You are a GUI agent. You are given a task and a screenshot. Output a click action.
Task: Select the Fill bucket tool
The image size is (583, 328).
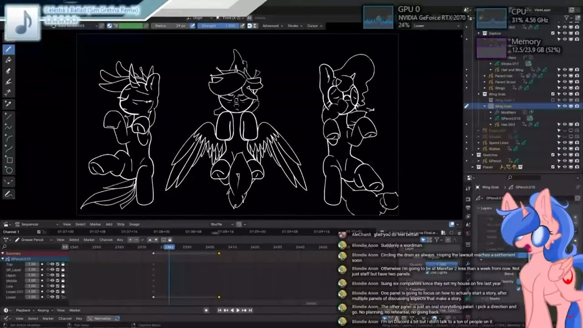tap(9, 60)
